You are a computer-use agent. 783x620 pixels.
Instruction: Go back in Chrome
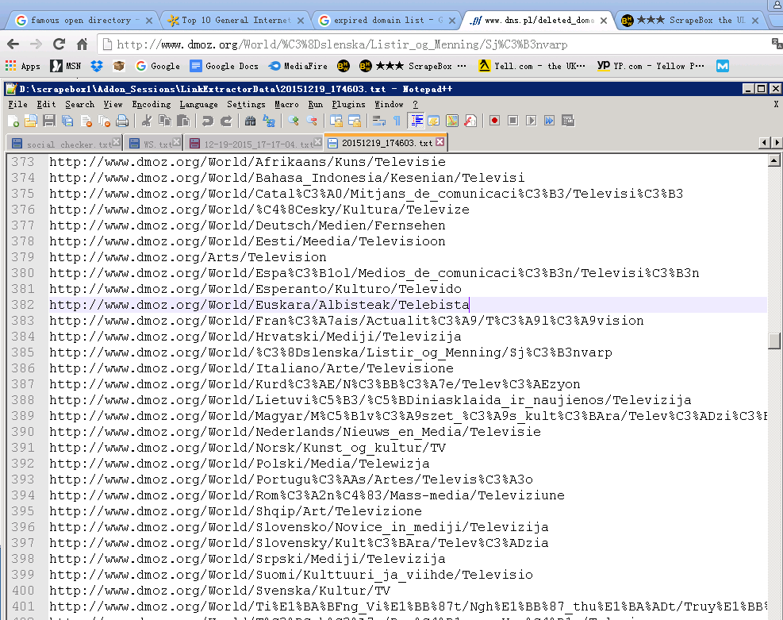(x=13, y=44)
